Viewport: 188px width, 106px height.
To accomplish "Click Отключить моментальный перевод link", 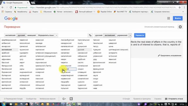I will [x=159, y=27].
